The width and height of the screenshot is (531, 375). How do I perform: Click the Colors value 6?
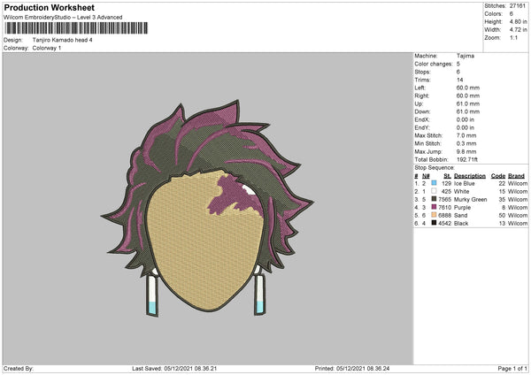point(512,14)
